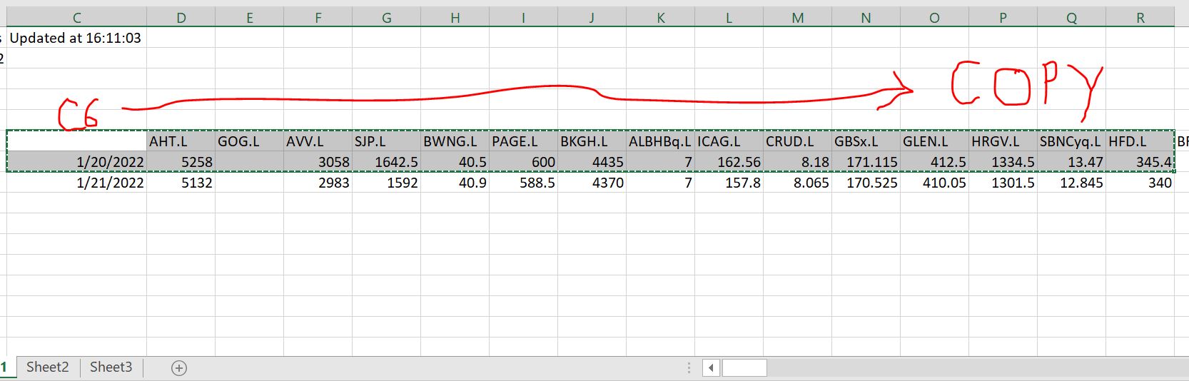Select column D header
Screen dimensions: 1189x381
[181, 18]
